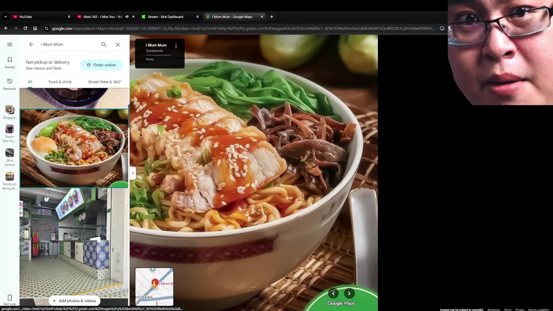
Task: Select the Street View & 360° tab
Action: point(105,82)
